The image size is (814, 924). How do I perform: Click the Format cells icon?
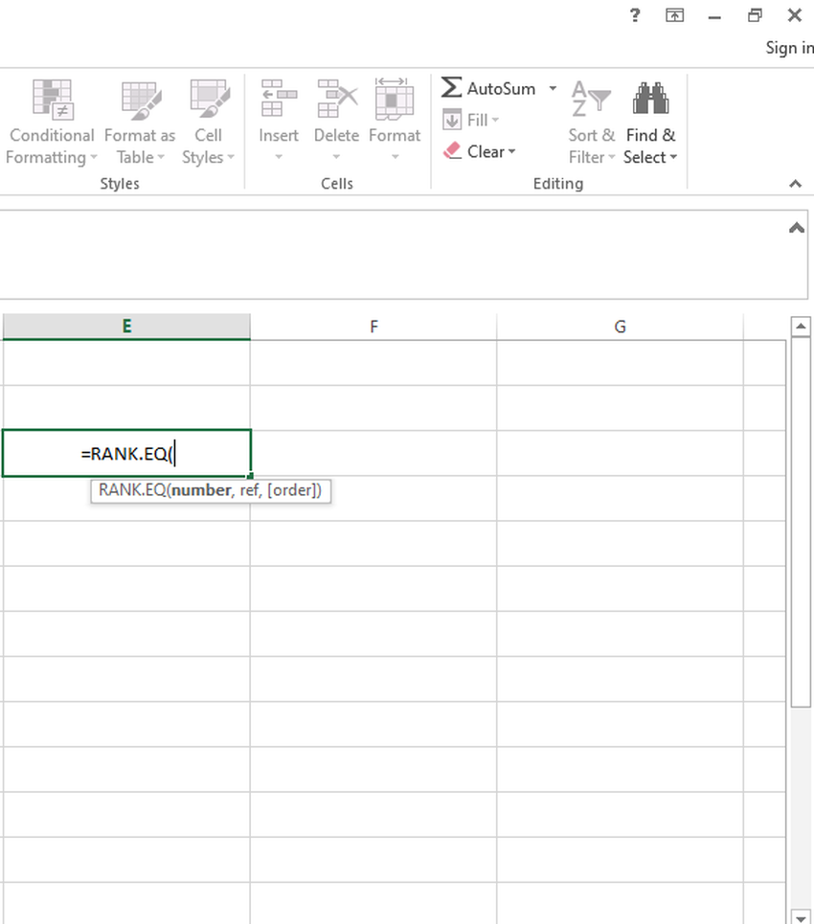(395, 99)
